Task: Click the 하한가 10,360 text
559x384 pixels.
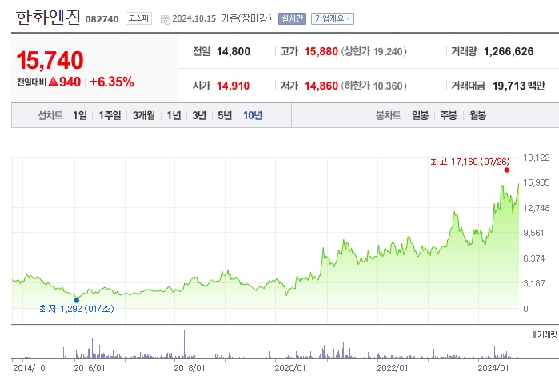Action: (x=374, y=86)
